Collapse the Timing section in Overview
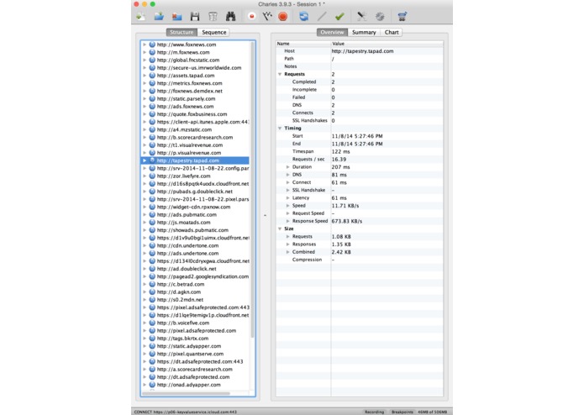584x415 pixels. tap(280, 128)
